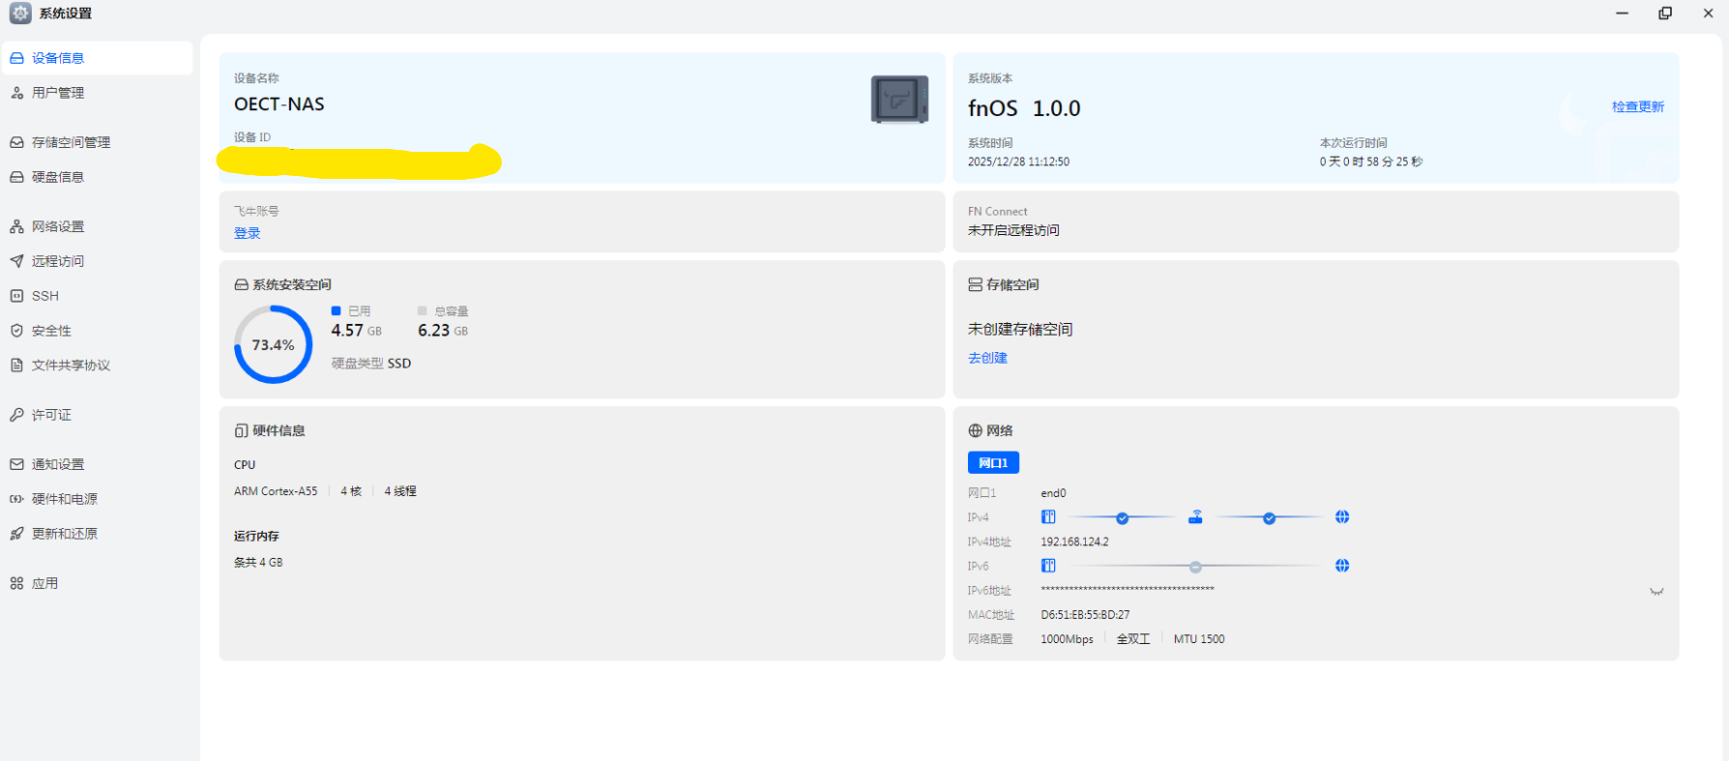Click the 远程访问 paper-plane icon in the sidebar
1729x761 pixels.
point(16,261)
